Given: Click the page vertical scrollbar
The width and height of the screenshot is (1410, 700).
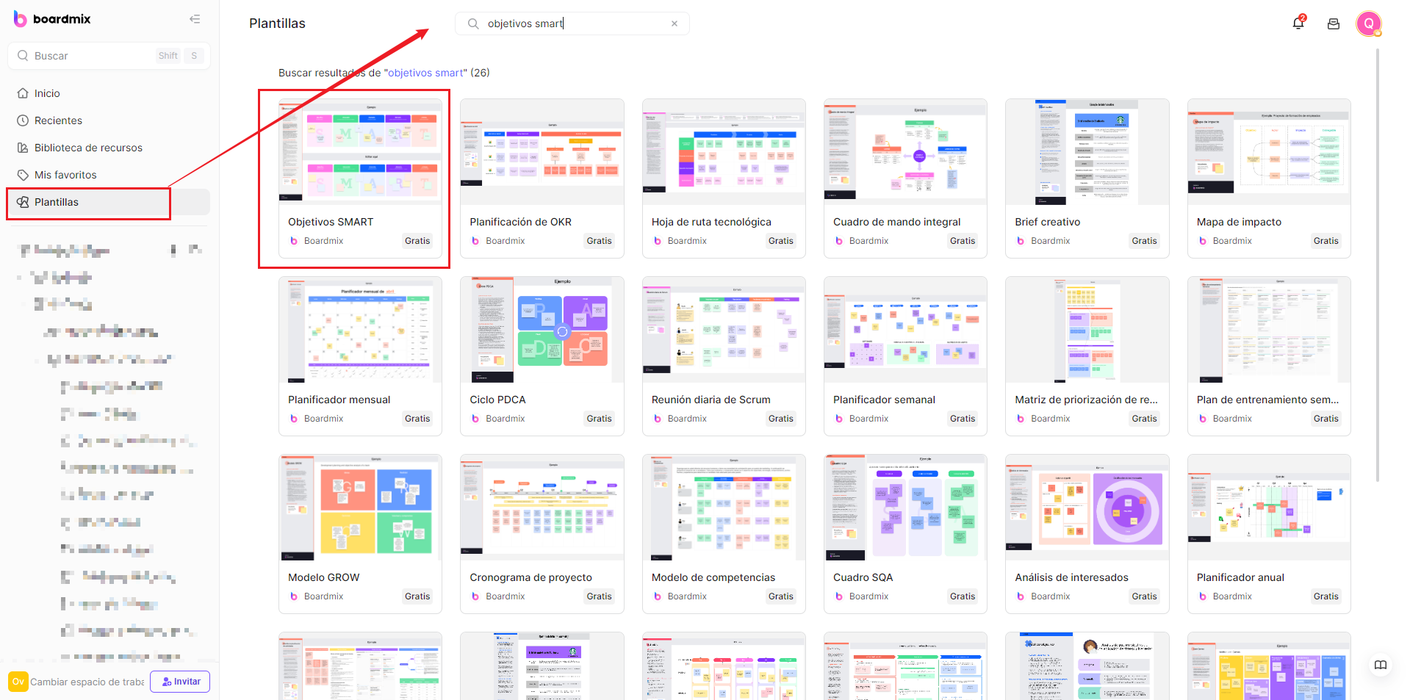Looking at the screenshot, I should [x=1378, y=264].
